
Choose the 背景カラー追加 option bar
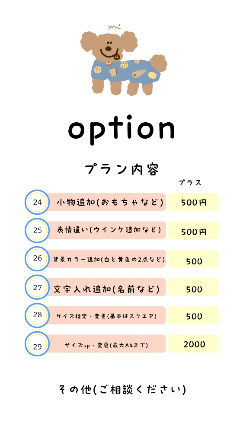tap(107, 259)
